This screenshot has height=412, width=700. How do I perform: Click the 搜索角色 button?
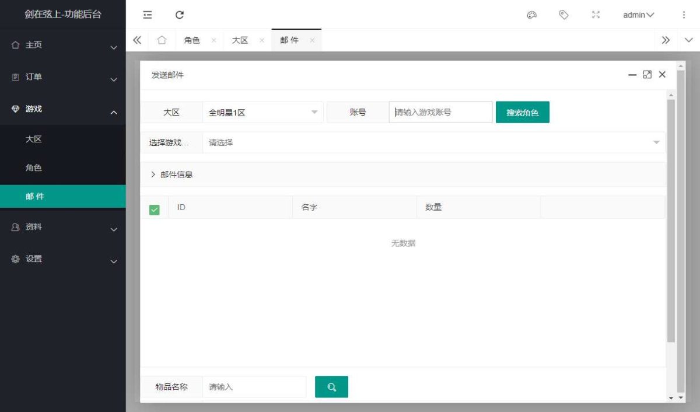(x=523, y=113)
